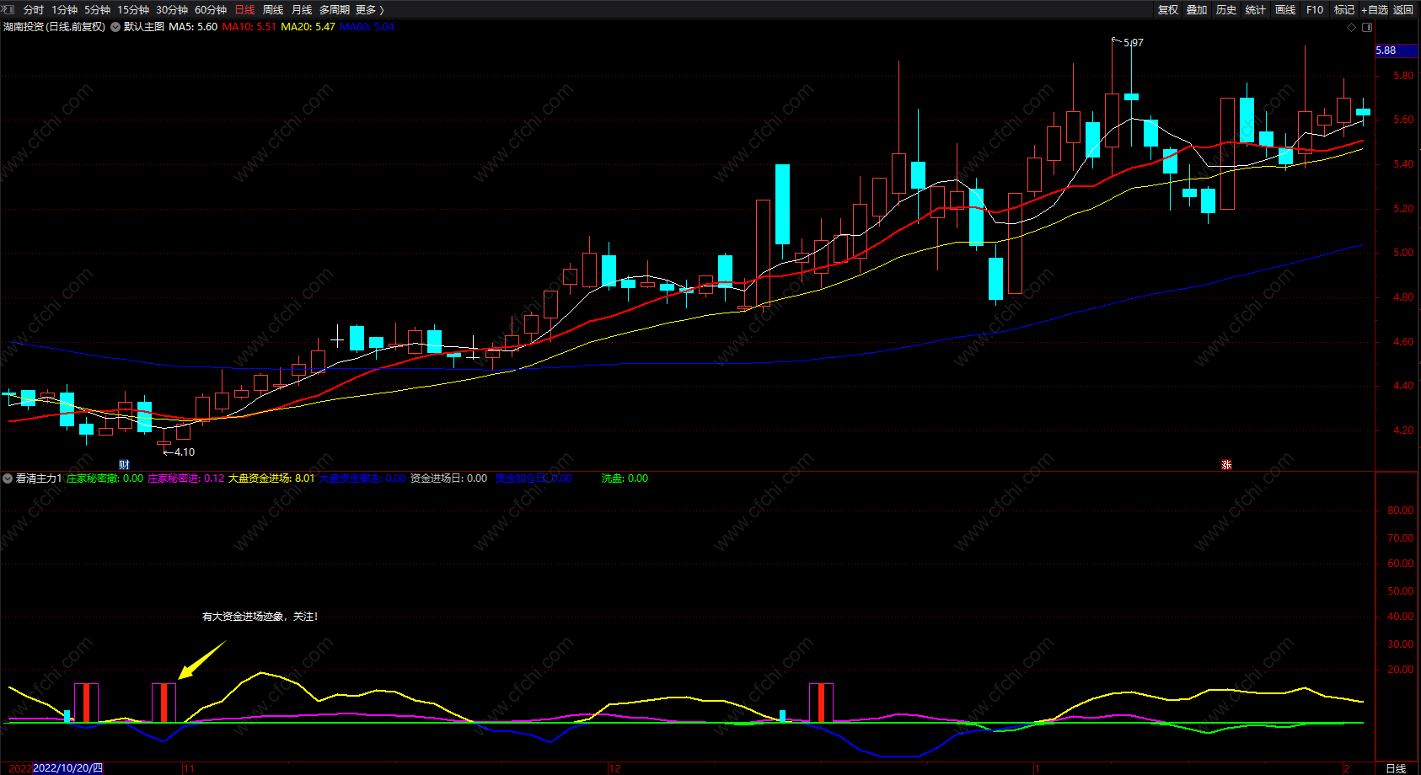Image resolution: width=1421 pixels, height=775 pixels.
Task: Open the 默认主图 indicator dropdown arrow
Action: tap(115, 27)
